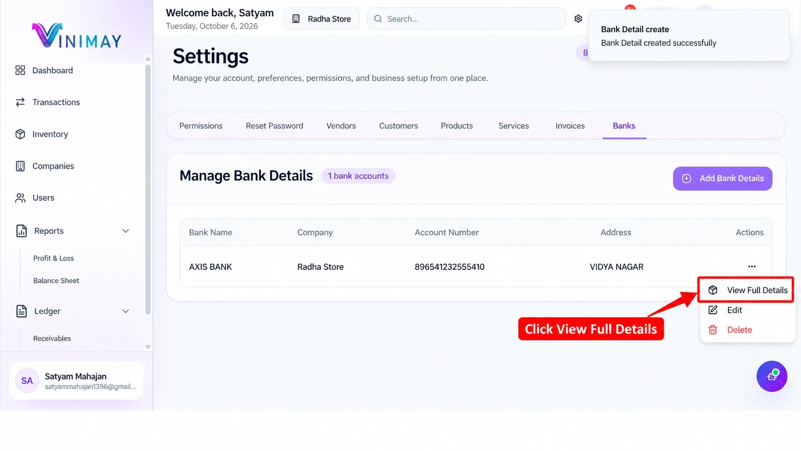
Task: Open the Radha Store company selector
Action: 321,19
